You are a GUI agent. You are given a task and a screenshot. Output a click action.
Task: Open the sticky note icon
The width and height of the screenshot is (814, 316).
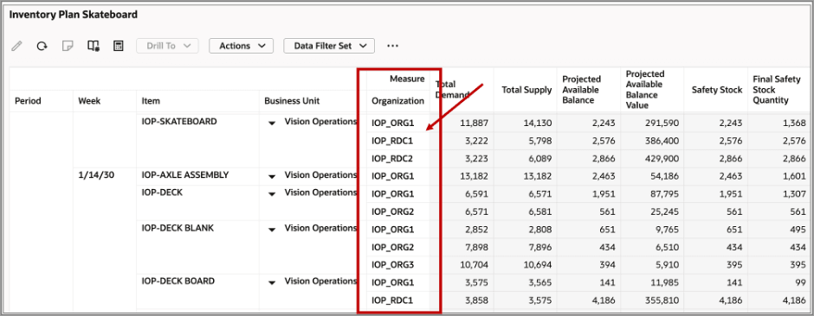(67, 46)
